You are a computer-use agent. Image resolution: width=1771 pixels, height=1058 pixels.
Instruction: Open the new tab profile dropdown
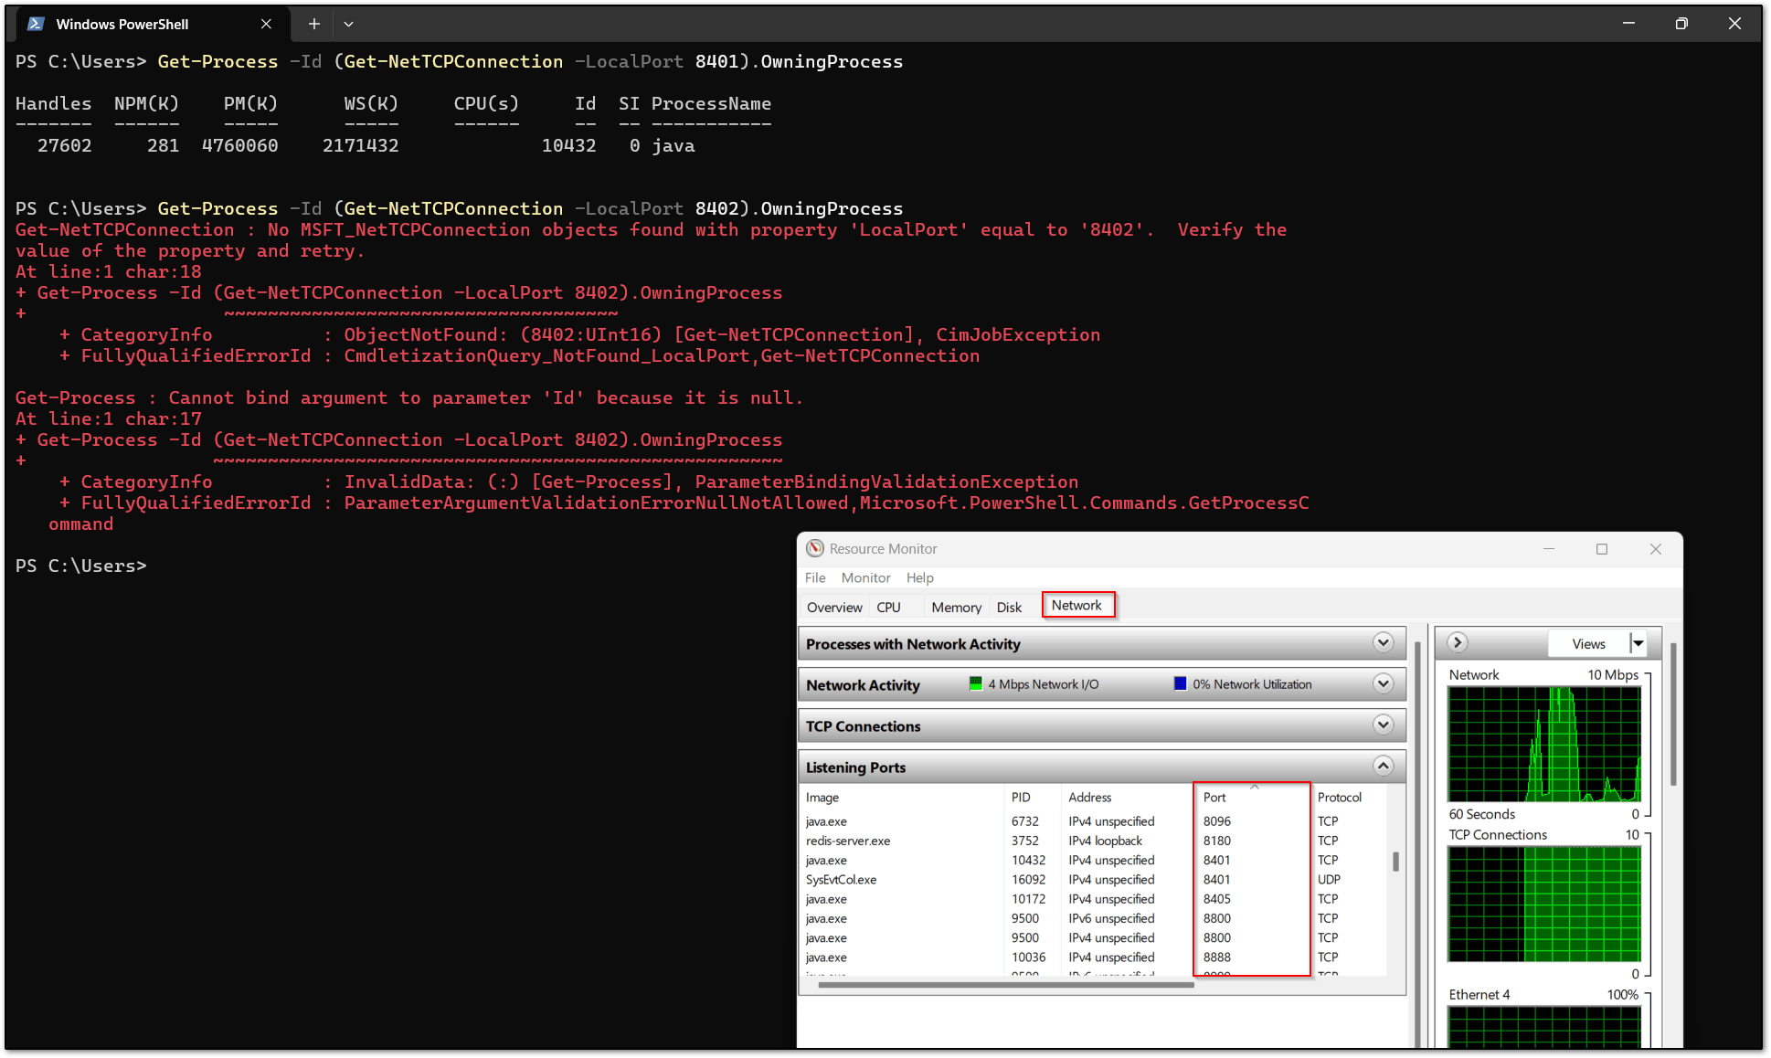(348, 24)
